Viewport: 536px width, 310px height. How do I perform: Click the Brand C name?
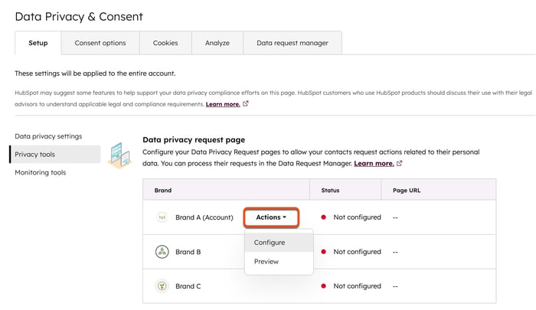pos(188,286)
